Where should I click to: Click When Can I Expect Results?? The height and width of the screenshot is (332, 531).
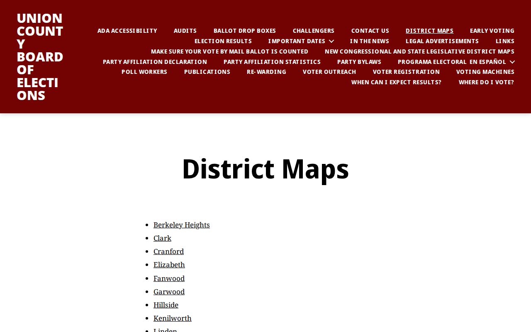point(396,82)
